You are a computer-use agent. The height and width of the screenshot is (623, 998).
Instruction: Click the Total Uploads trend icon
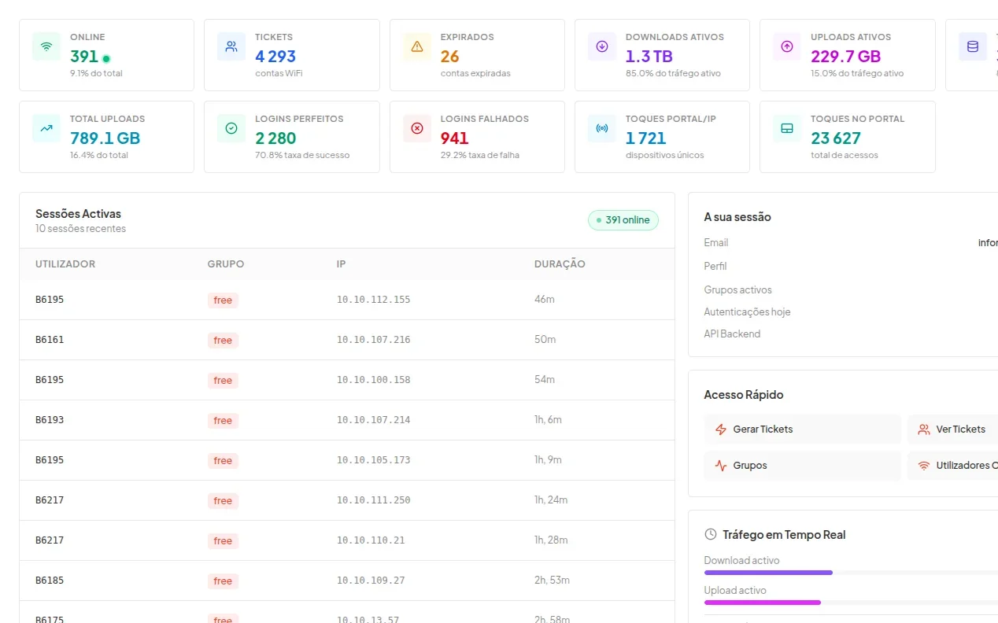(x=46, y=128)
